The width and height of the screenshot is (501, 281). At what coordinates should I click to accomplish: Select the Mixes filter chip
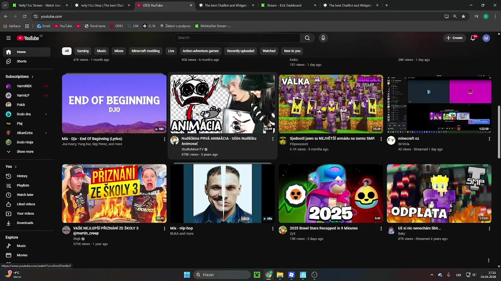click(119, 51)
